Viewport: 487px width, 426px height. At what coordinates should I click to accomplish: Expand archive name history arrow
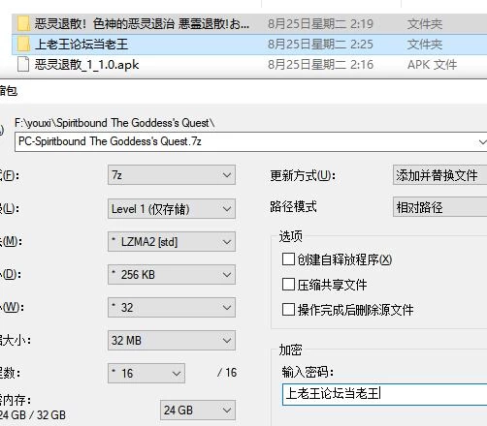click(x=482, y=141)
